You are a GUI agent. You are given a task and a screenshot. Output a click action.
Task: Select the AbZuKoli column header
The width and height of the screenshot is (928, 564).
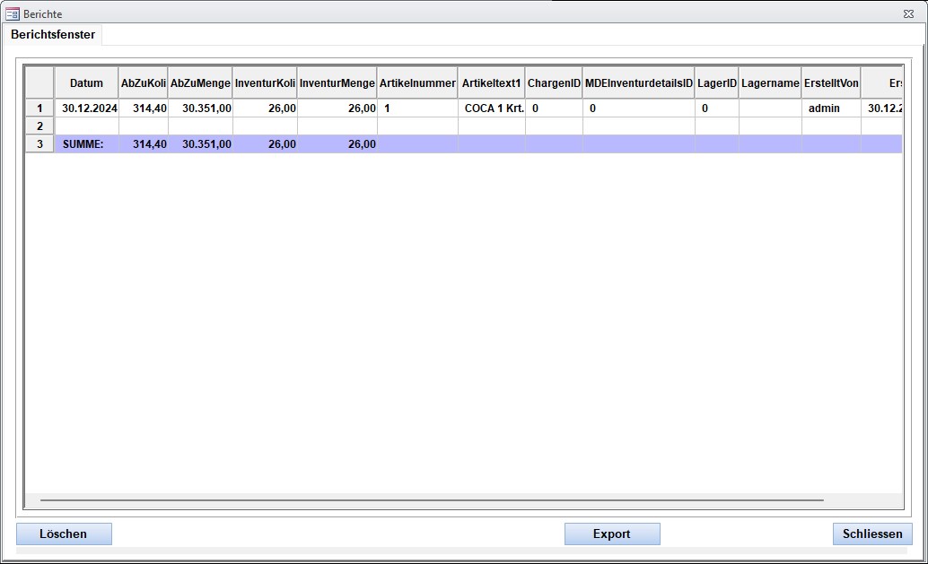click(x=143, y=82)
